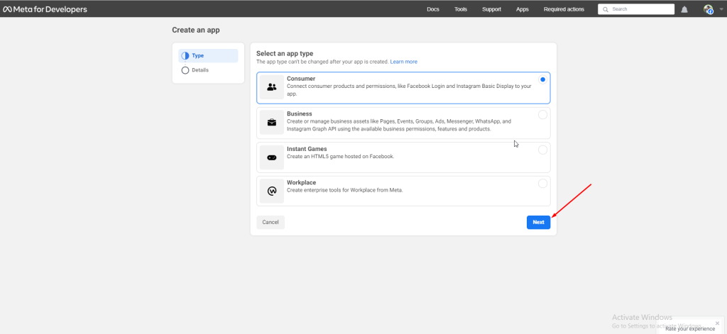
Task: Click the Consumer description about Facebook Login
Action: pos(410,90)
